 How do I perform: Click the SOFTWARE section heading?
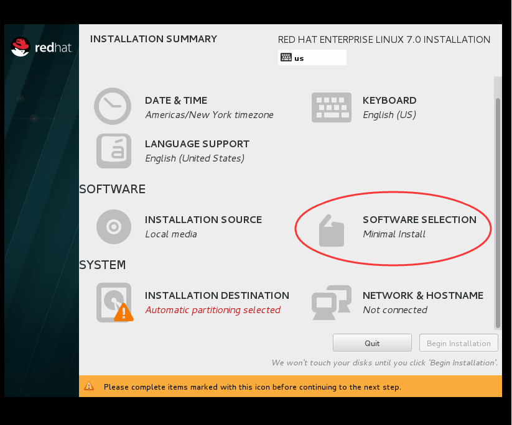click(113, 189)
